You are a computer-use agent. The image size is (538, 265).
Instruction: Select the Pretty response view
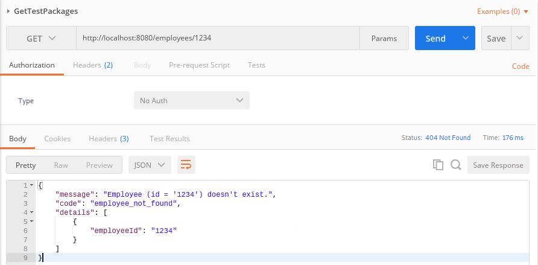click(x=26, y=165)
